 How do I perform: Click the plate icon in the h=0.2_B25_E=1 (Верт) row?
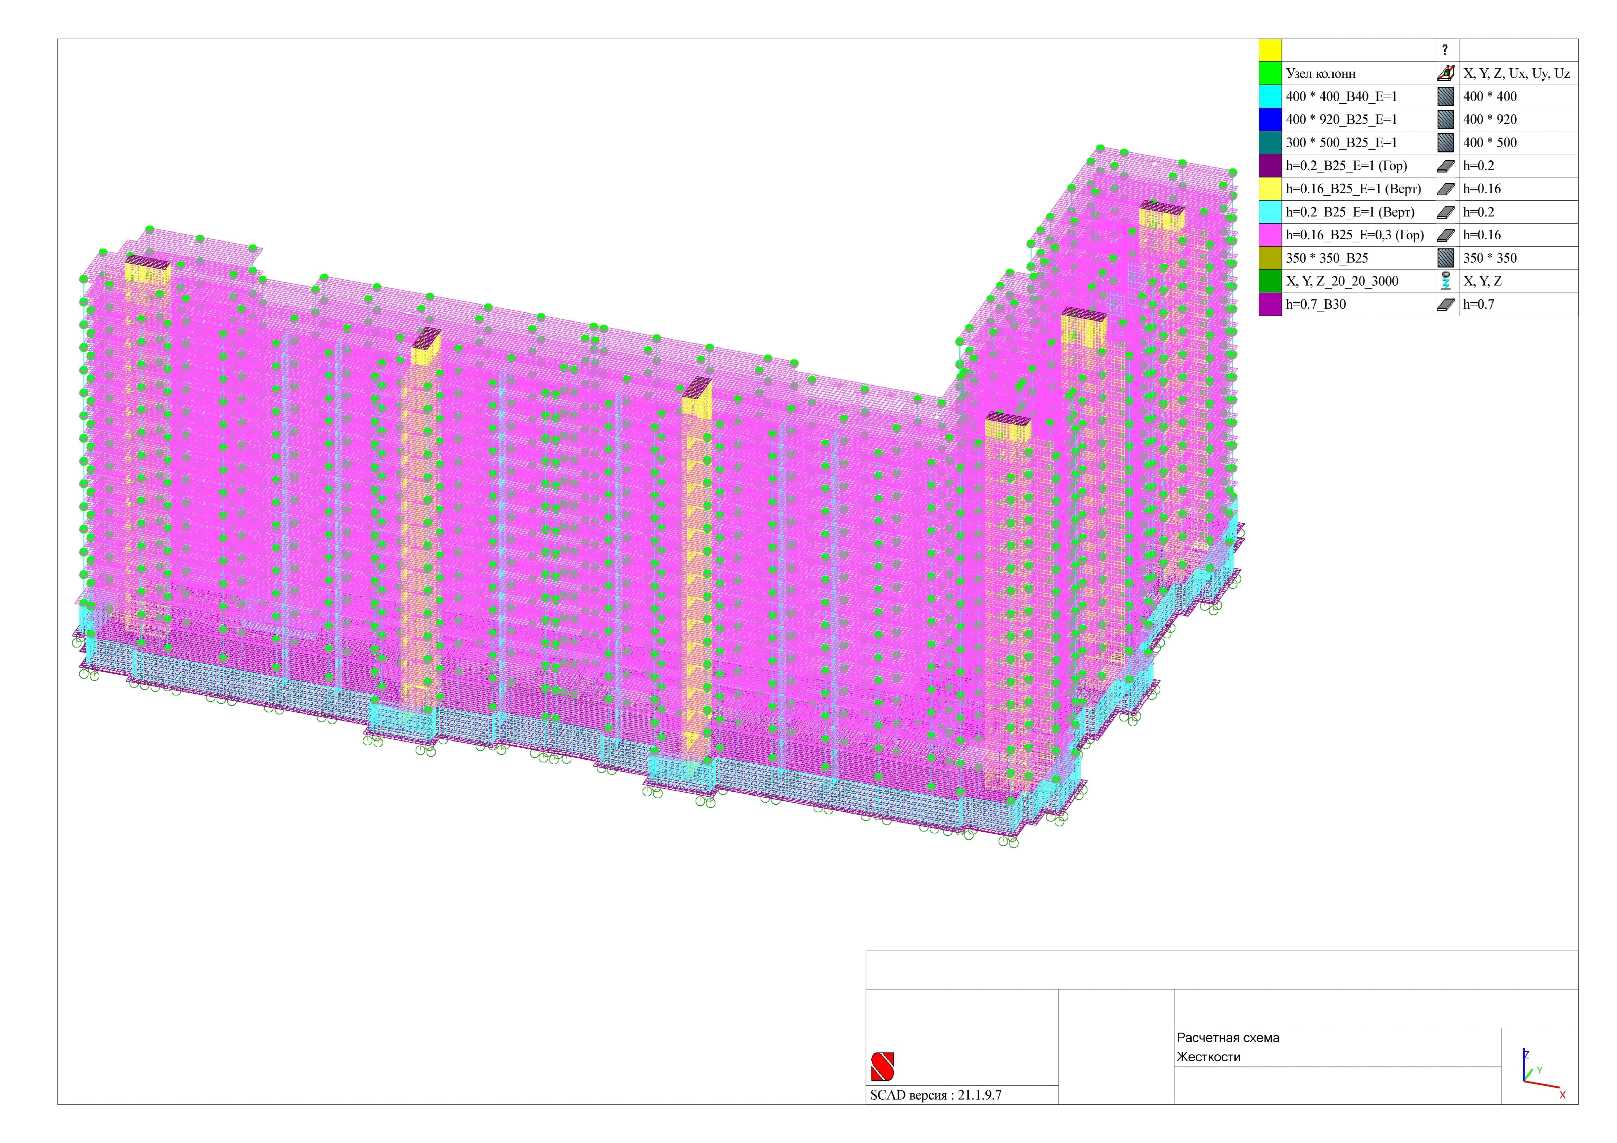pos(1446,212)
